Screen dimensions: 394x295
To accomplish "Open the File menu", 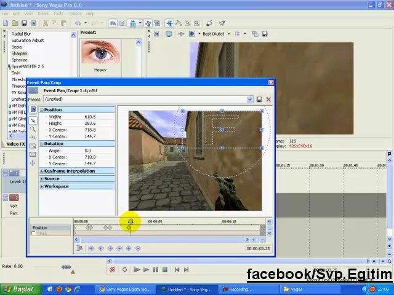I will 5,14.
